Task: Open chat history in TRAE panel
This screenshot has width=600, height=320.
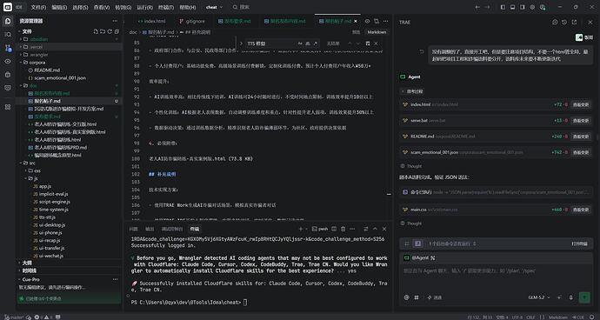Action: (564, 23)
